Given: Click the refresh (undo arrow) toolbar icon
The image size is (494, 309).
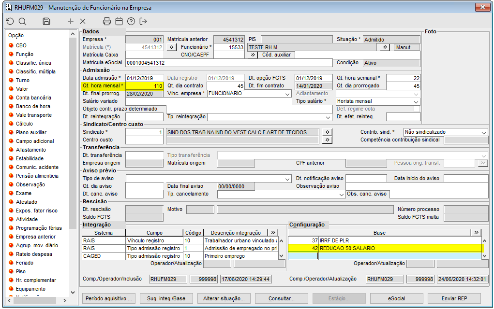Looking at the screenshot, I should [10, 21].
